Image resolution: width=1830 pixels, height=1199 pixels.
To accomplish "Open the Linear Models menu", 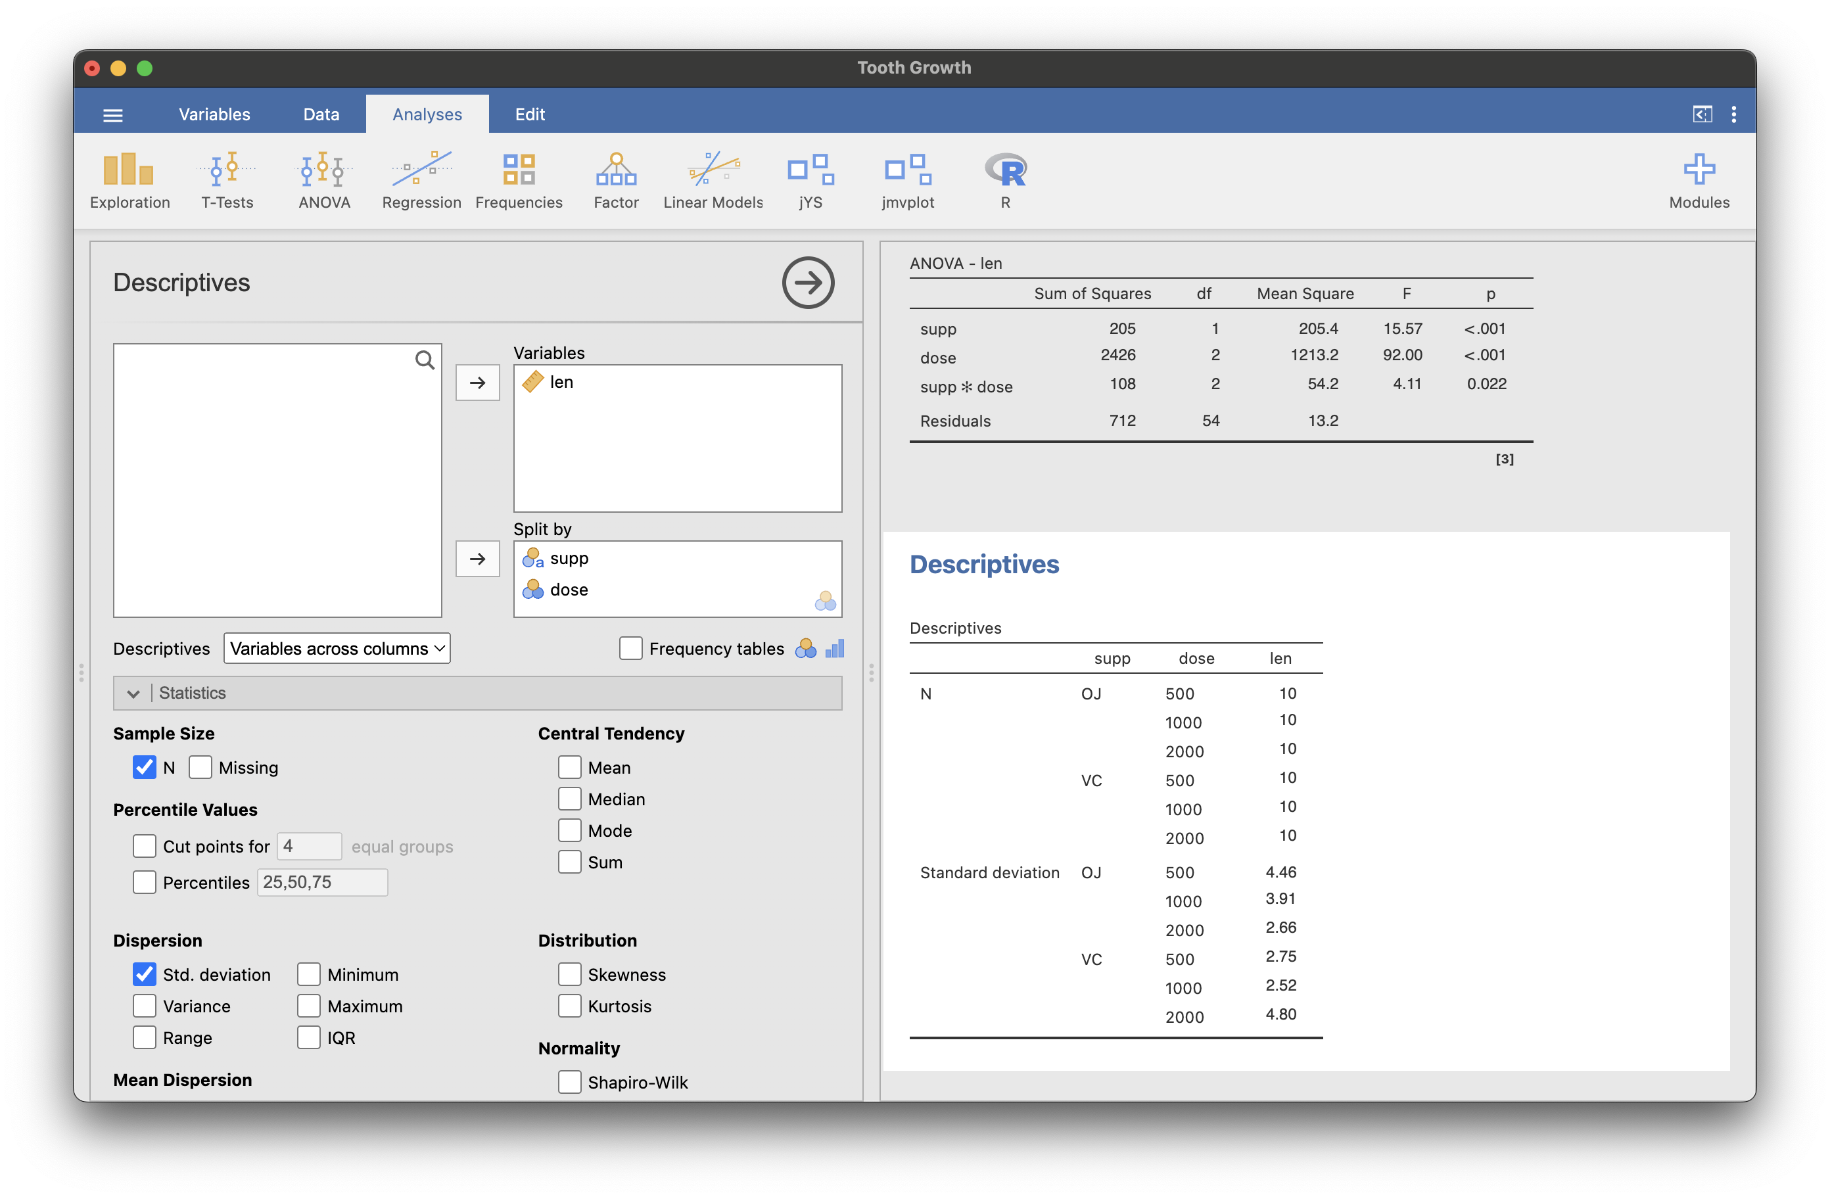I will coord(713,181).
